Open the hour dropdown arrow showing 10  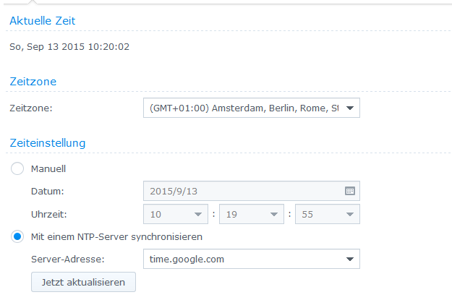pyautogui.click(x=198, y=214)
